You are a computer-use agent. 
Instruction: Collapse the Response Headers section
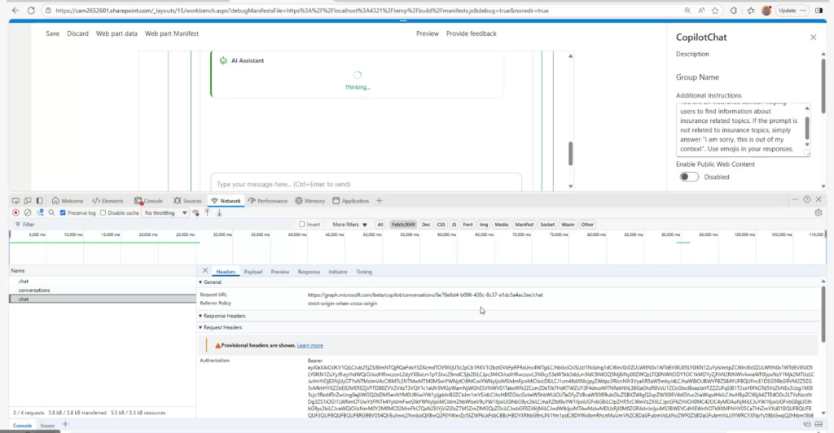pos(223,315)
